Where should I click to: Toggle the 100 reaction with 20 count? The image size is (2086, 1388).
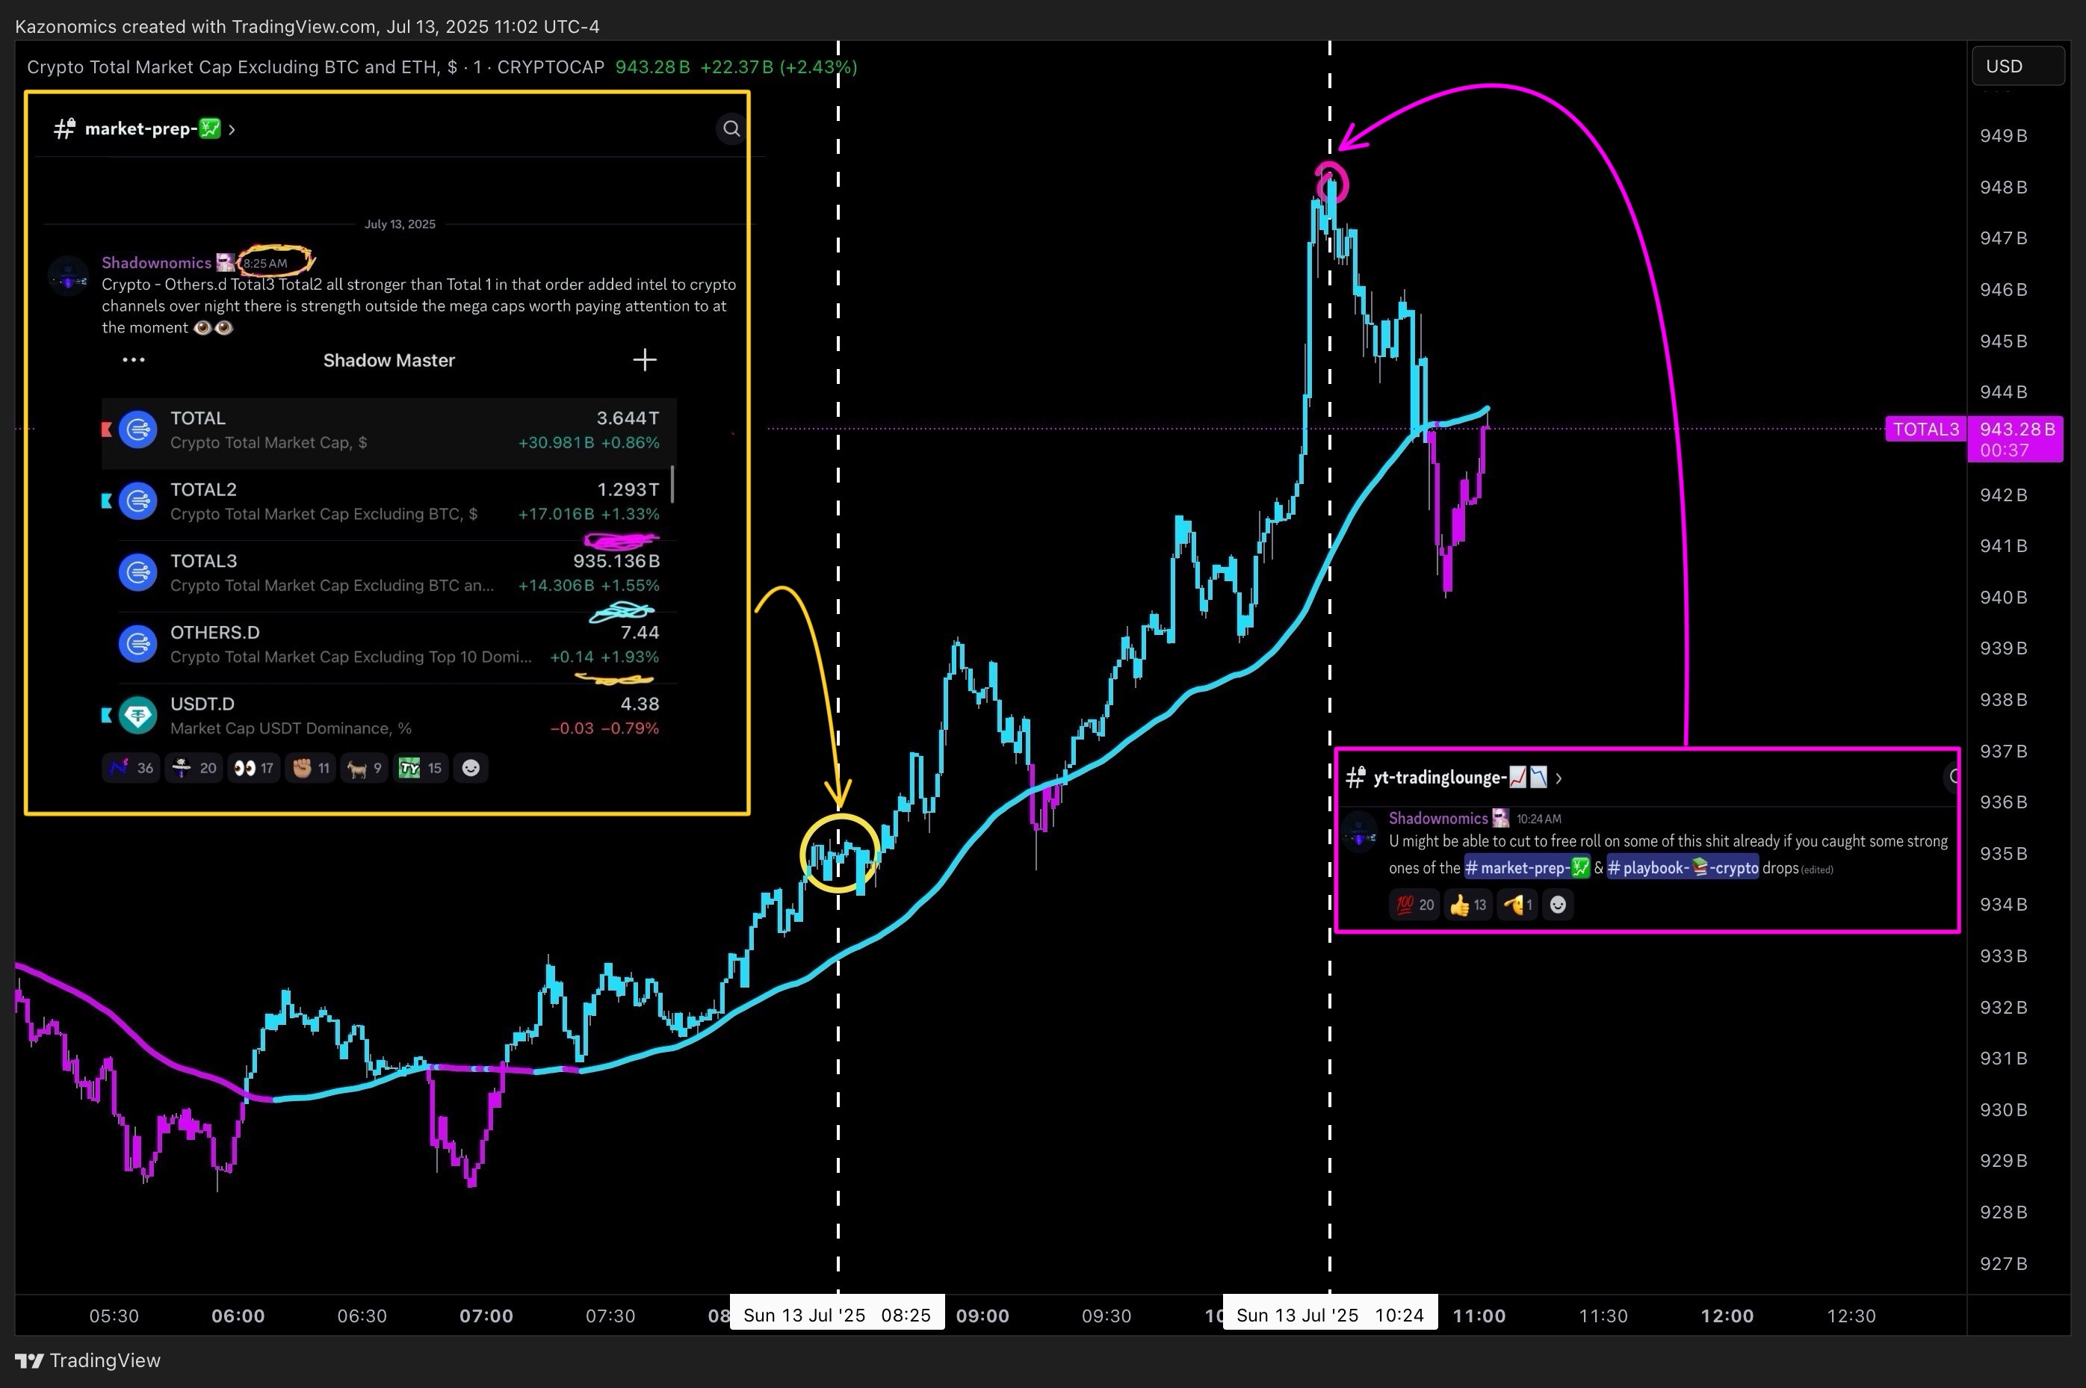pos(1415,905)
